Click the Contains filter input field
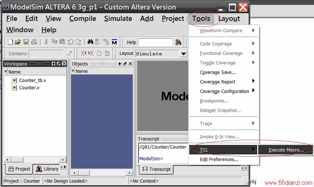The width and height of the screenshot is (314, 187). 46,53
